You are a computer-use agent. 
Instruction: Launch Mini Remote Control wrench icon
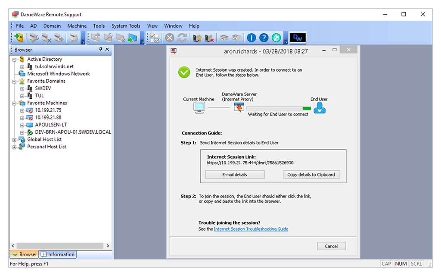pos(35,38)
